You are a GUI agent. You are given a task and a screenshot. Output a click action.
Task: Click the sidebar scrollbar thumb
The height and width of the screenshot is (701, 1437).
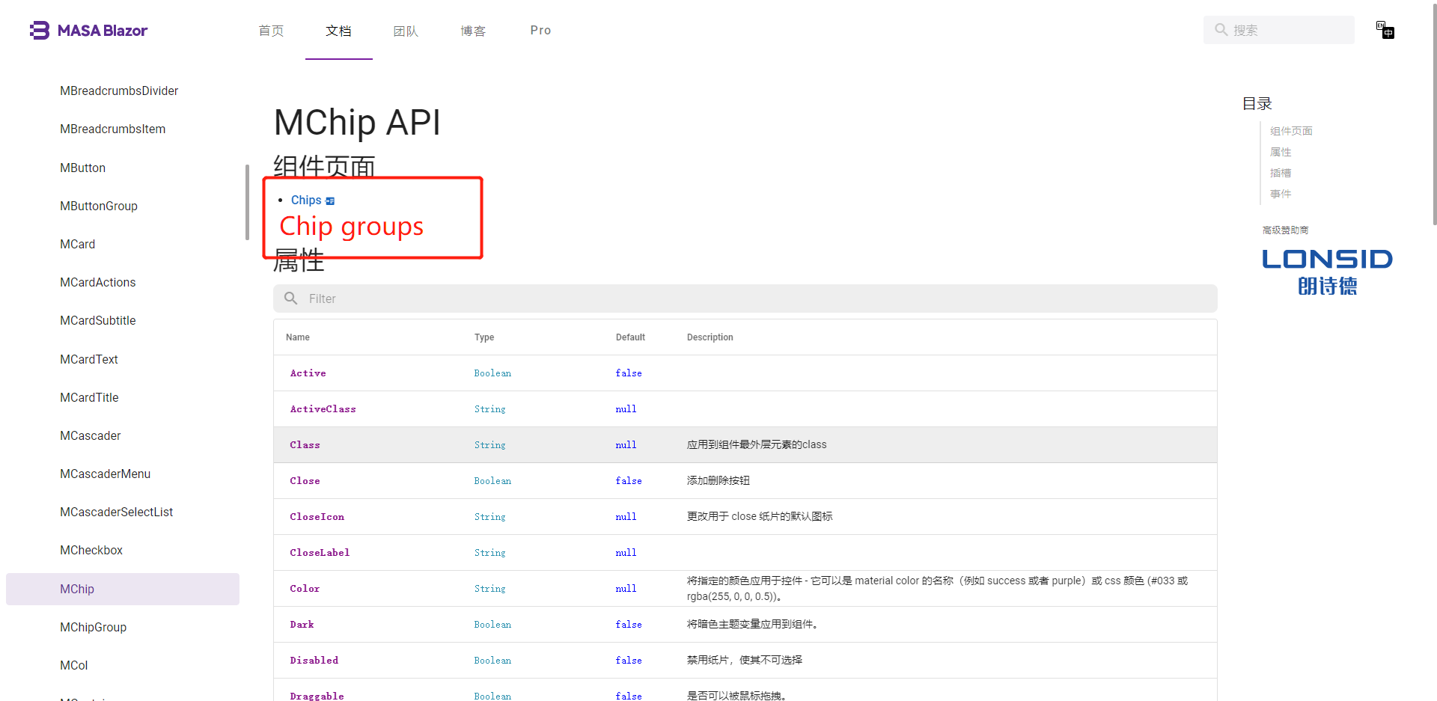248,202
